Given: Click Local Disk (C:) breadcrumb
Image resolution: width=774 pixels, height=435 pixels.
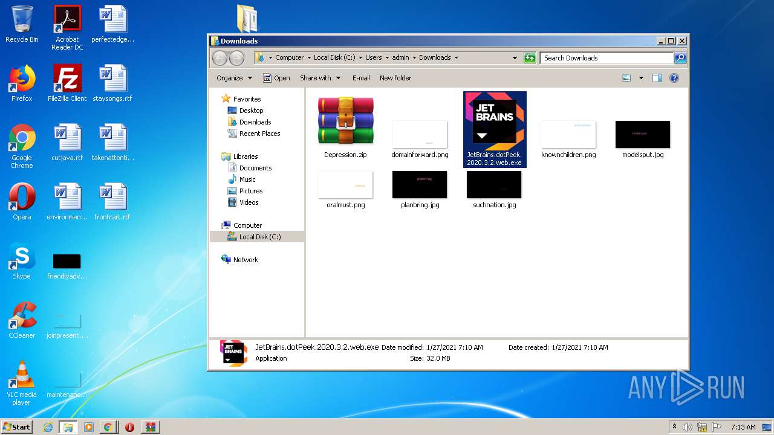Looking at the screenshot, I should 334,58.
